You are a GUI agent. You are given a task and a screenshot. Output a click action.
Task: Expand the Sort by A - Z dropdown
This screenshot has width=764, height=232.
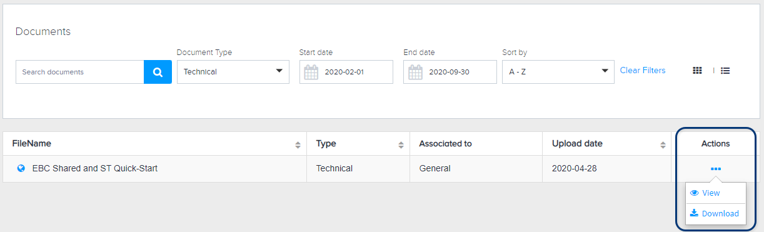558,72
